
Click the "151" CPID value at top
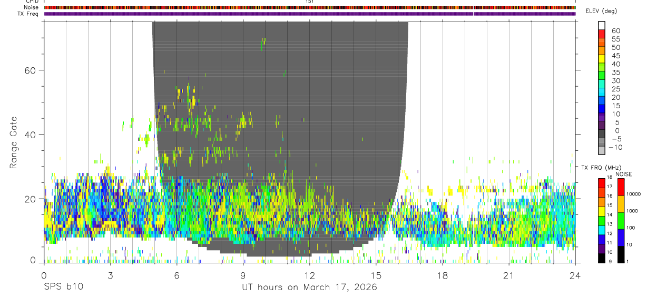(x=310, y=2)
